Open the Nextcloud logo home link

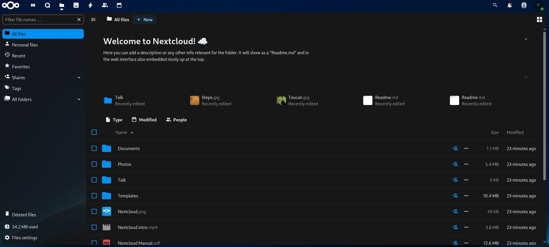click(11, 5)
